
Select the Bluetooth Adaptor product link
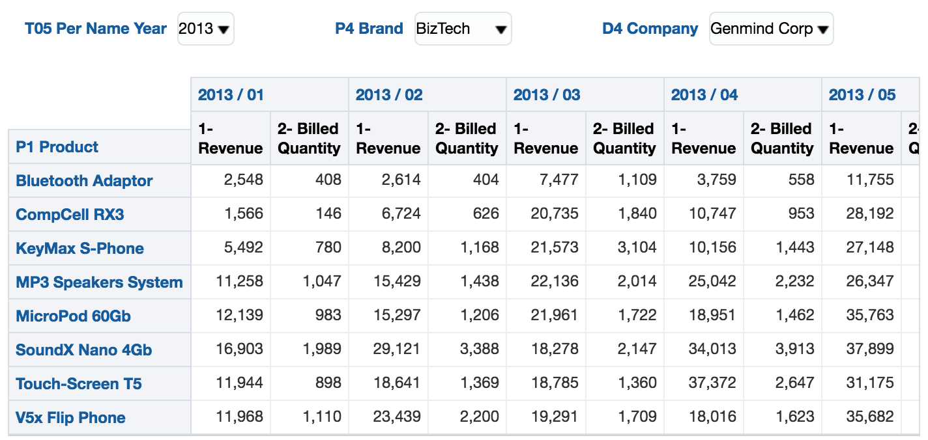click(x=84, y=181)
